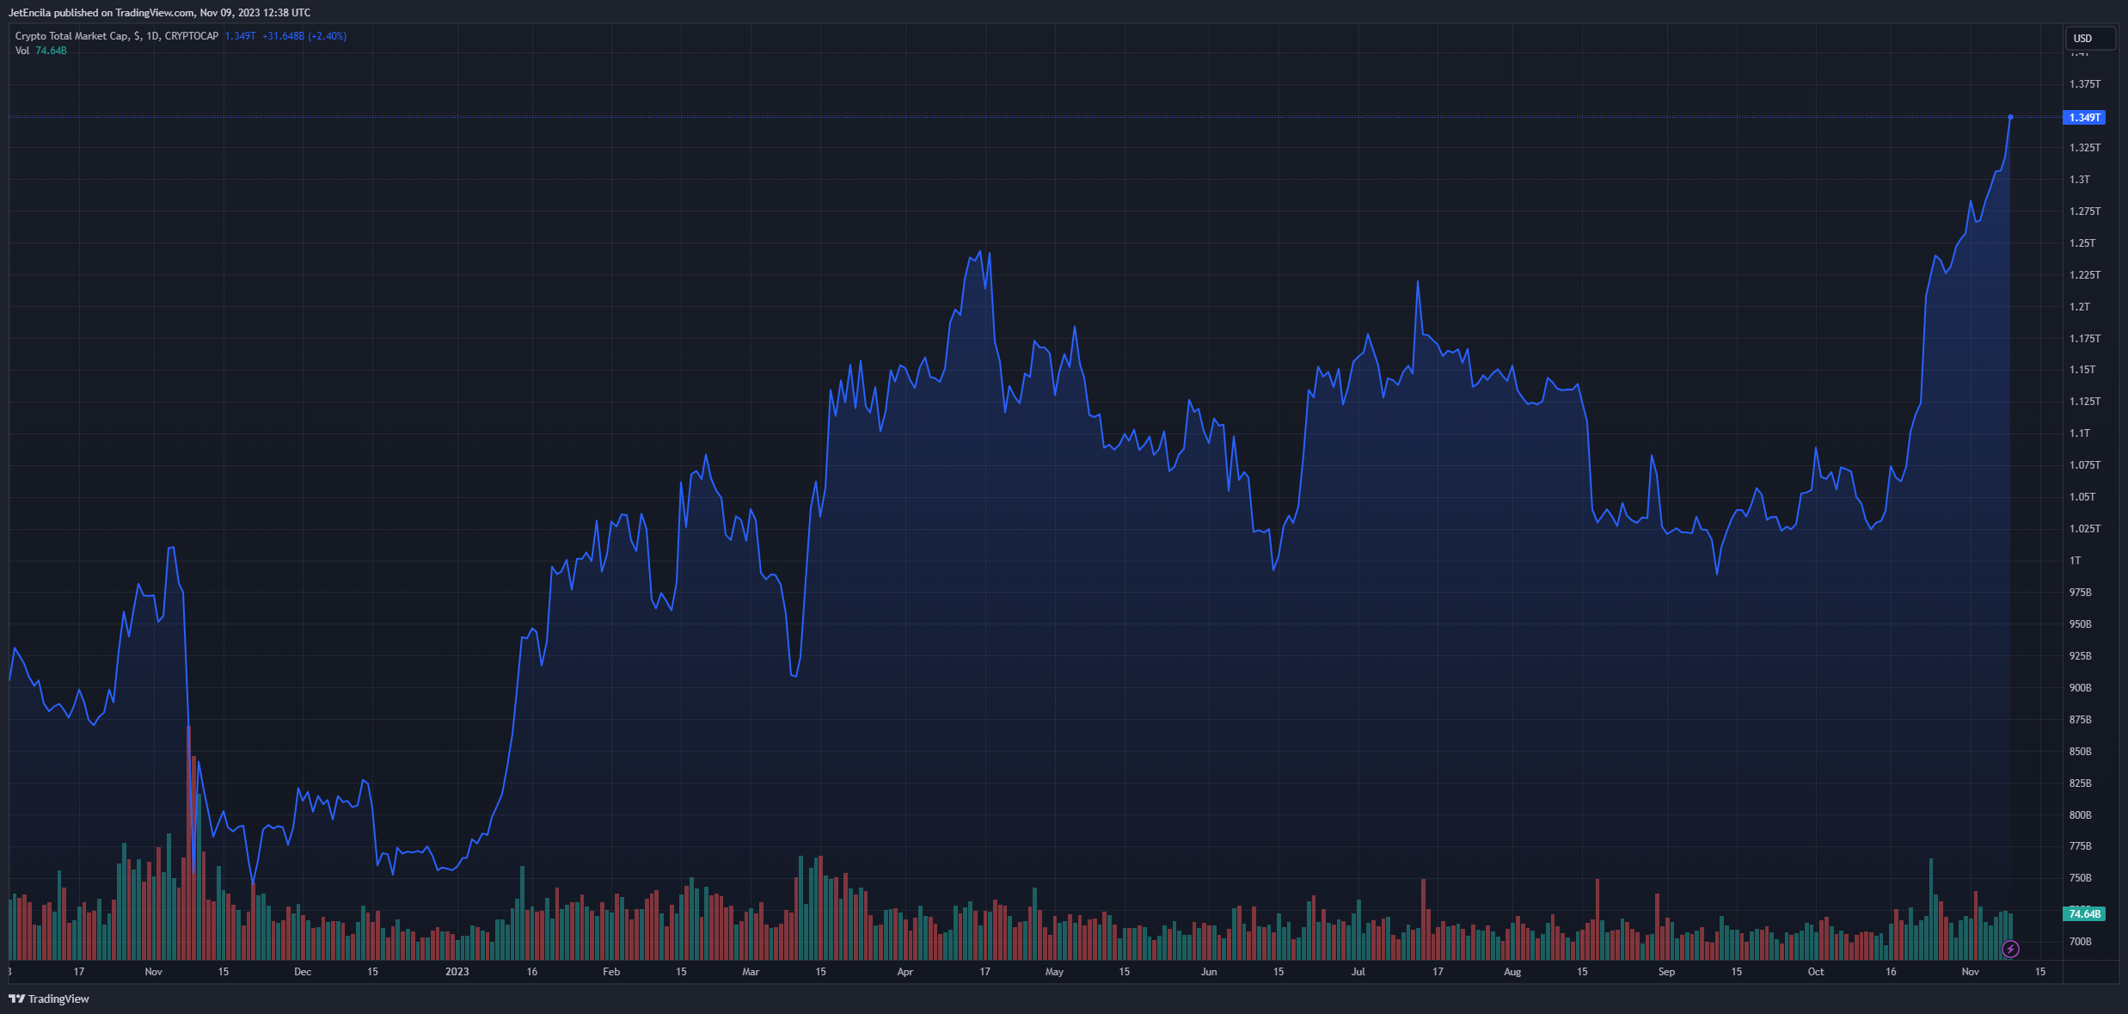Click the purple lightning bolt event icon
This screenshot has height=1014, width=2128.
point(2010,949)
